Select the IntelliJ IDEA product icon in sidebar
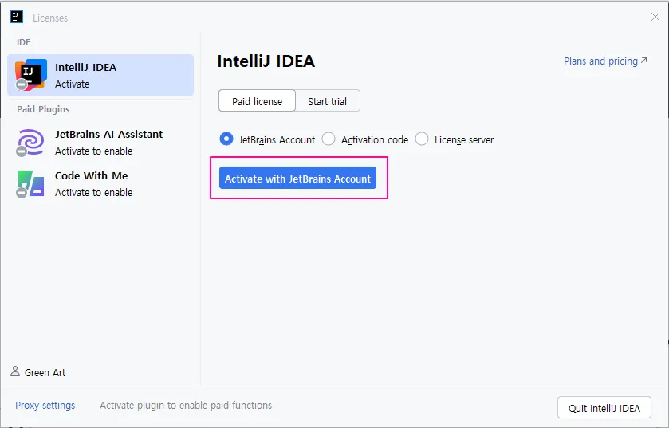This screenshot has height=428, width=669. (30, 75)
